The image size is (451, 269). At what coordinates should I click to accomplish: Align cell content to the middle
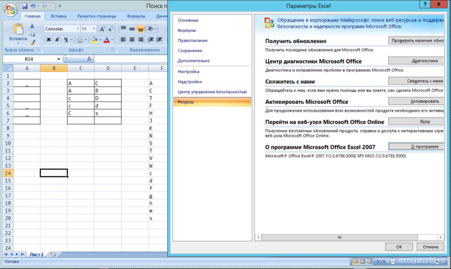point(132,29)
